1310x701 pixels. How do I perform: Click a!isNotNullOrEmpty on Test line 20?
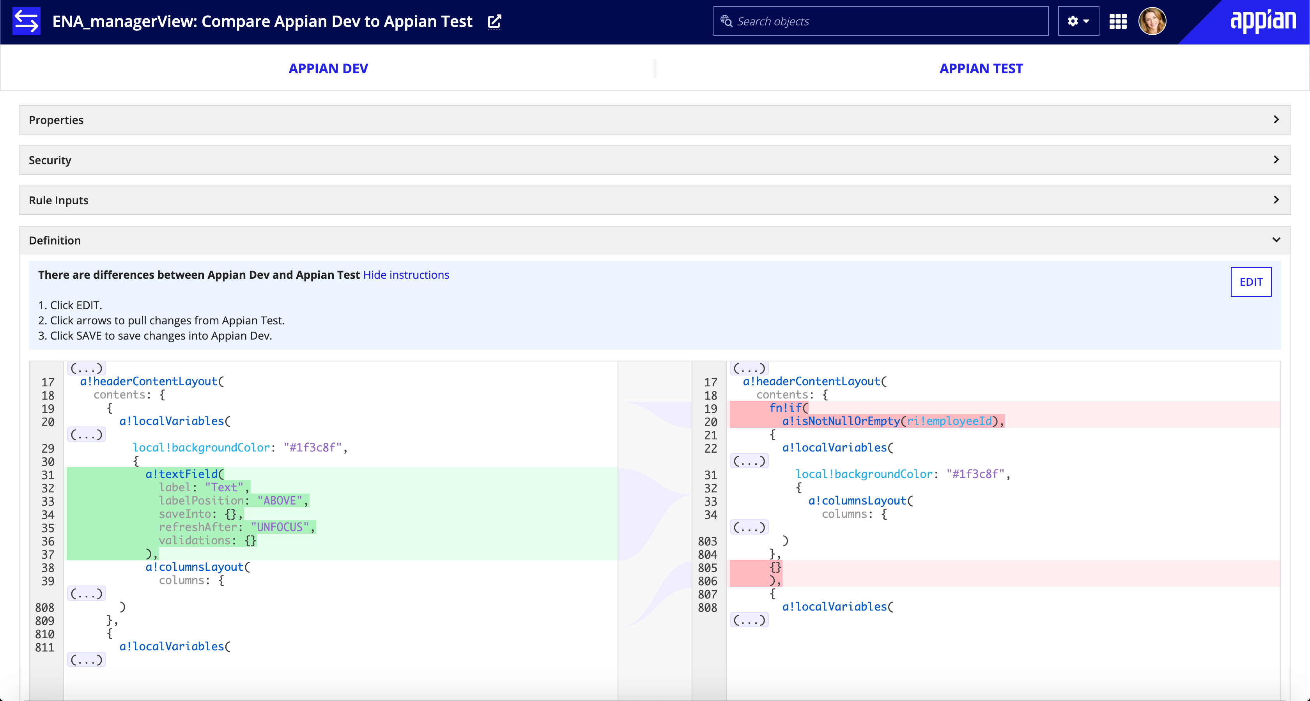pos(841,421)
